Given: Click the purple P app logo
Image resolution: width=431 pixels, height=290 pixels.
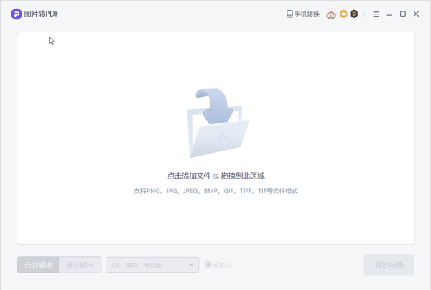Looking at the screenshot, I should pos(17,14).
